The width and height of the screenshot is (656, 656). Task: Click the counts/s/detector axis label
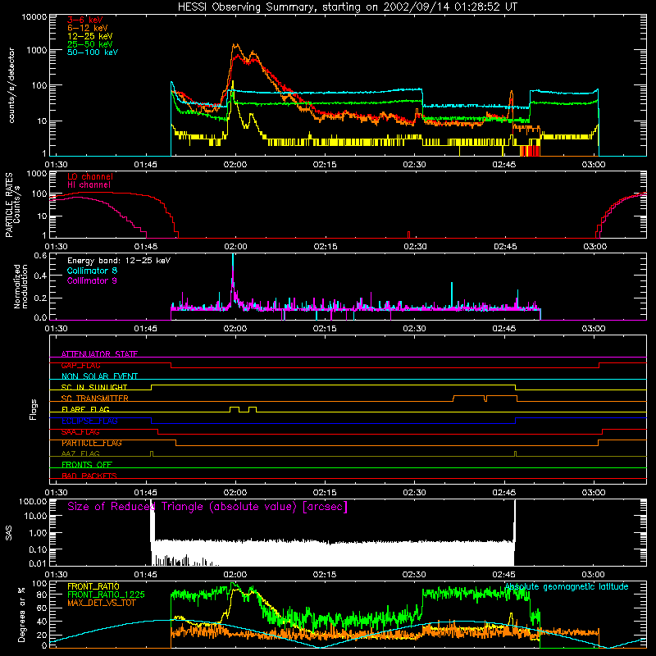tap(11, 85)
